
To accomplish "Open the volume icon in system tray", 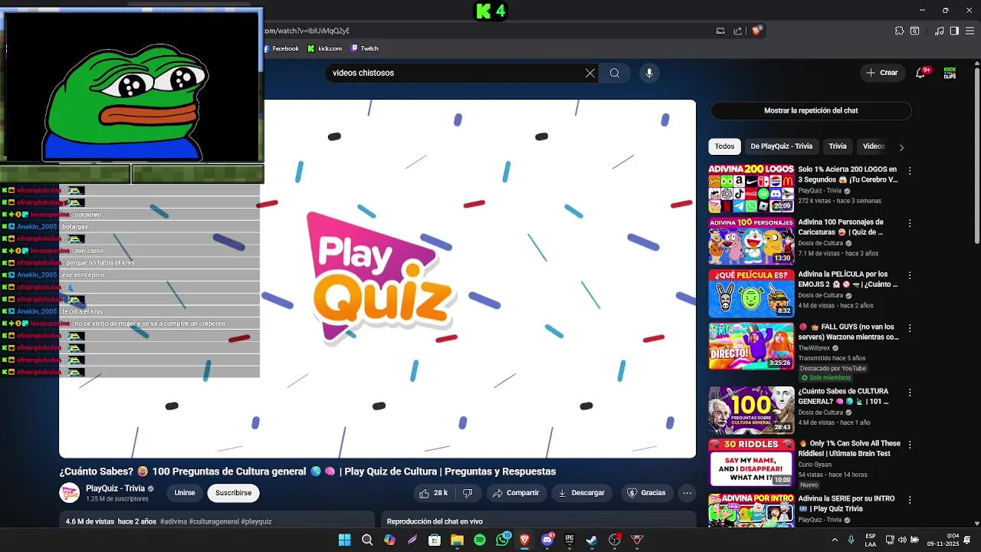I will 901,540.
